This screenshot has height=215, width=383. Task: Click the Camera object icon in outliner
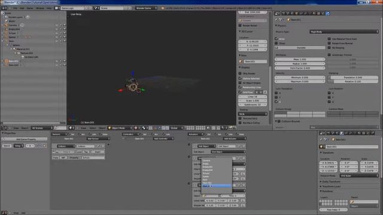(x=7, y=25)
